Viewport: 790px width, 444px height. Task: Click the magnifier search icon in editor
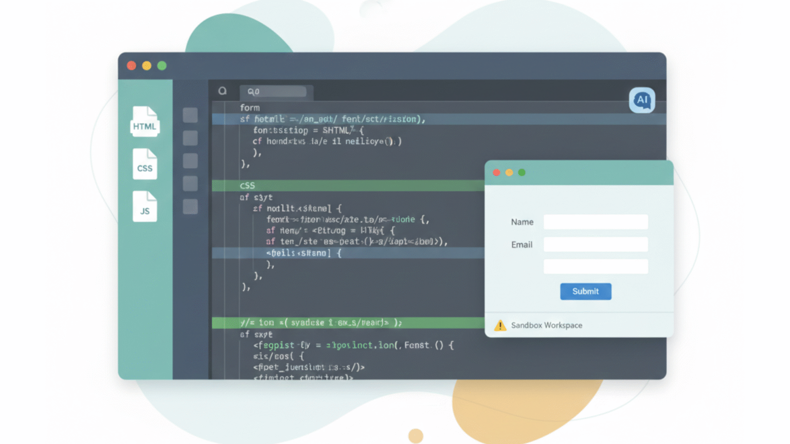[x=222, y=91]
